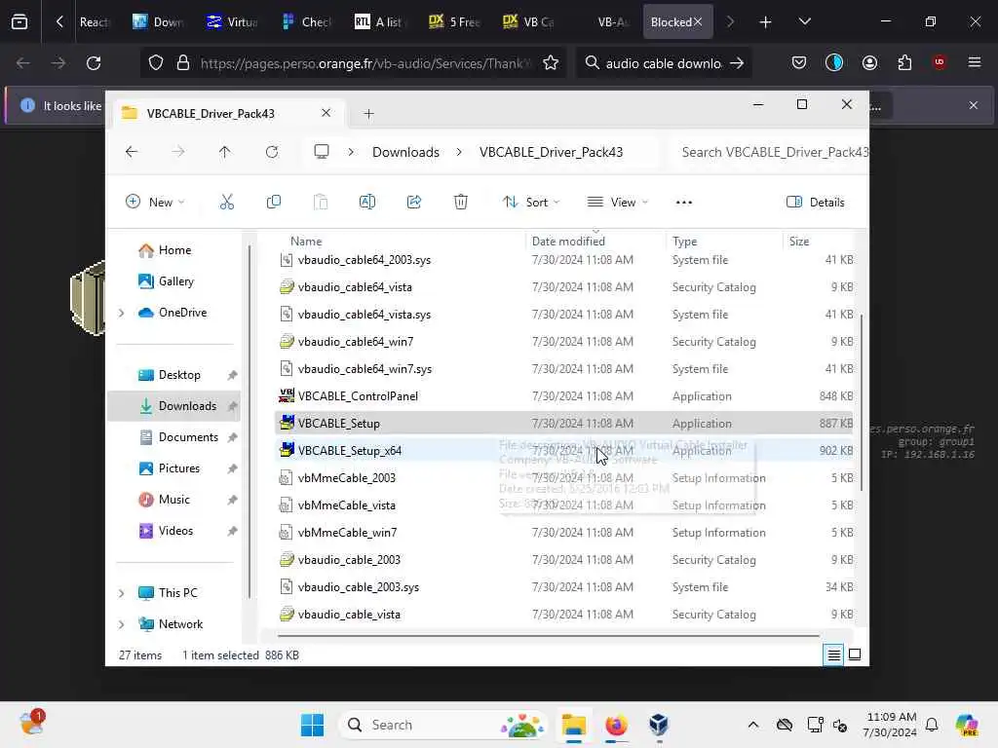
Task: Click the horizontal scrollbar under file list
Action: click(x=549, y=635)
